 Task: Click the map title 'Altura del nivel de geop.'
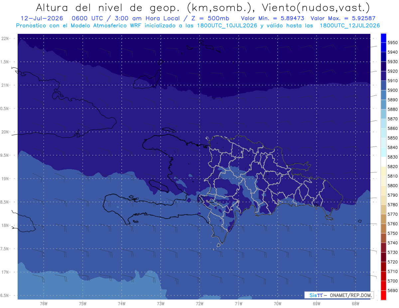pyautogui.click(x=108, y=8)
